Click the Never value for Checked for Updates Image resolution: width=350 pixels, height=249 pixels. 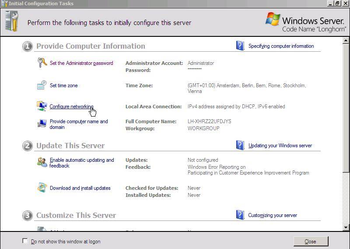click(x=194, y=188)
